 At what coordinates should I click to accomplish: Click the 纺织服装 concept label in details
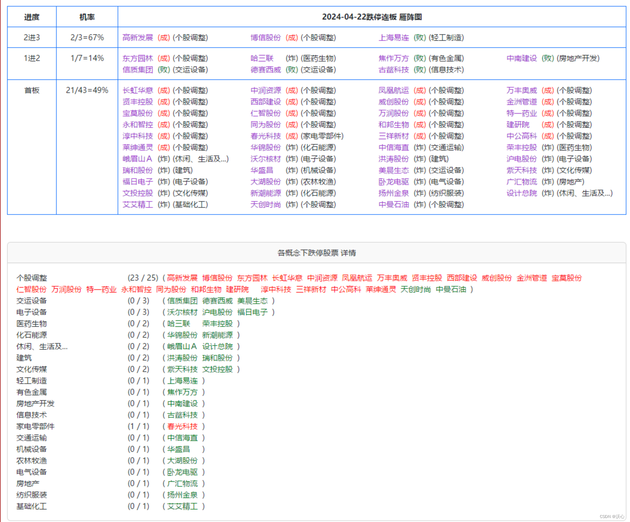click(x=32, y=495)
